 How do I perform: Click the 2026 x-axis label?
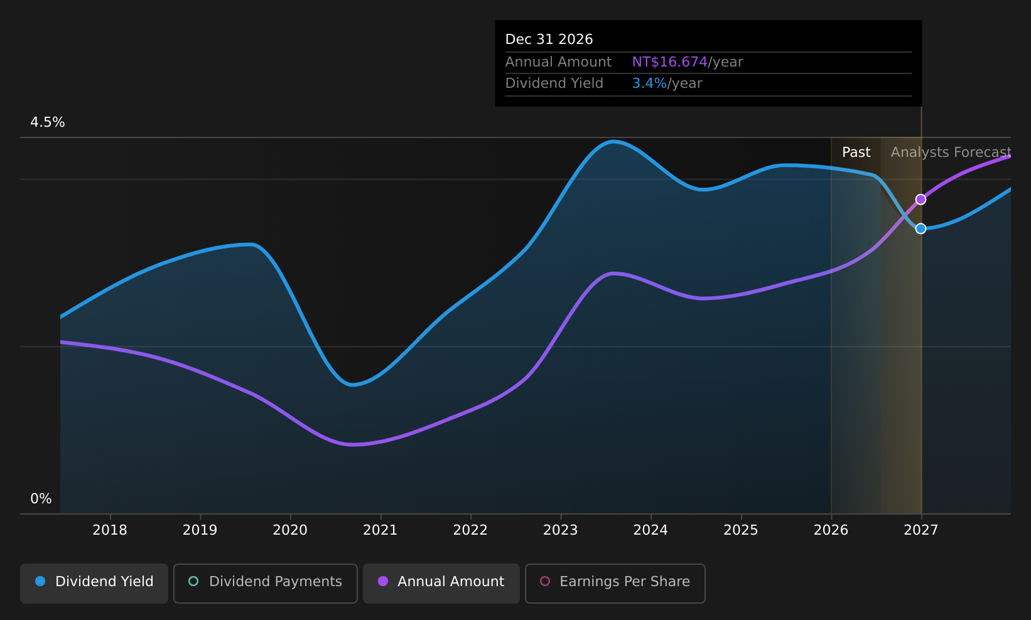coord(831,530)
